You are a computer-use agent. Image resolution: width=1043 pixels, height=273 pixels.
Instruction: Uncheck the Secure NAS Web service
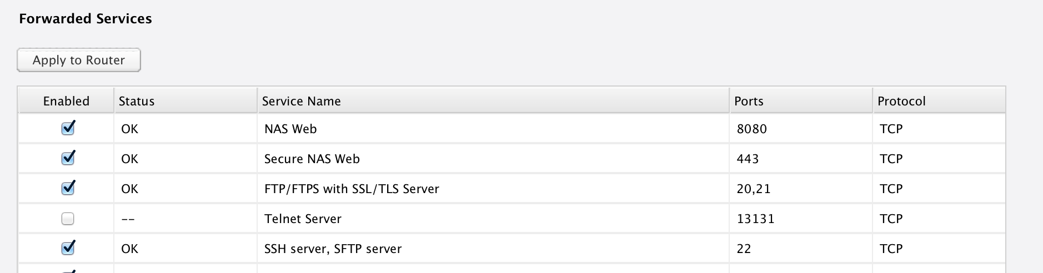click(68, 158)
